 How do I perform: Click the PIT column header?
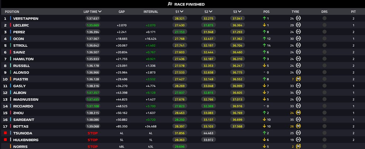354,11
